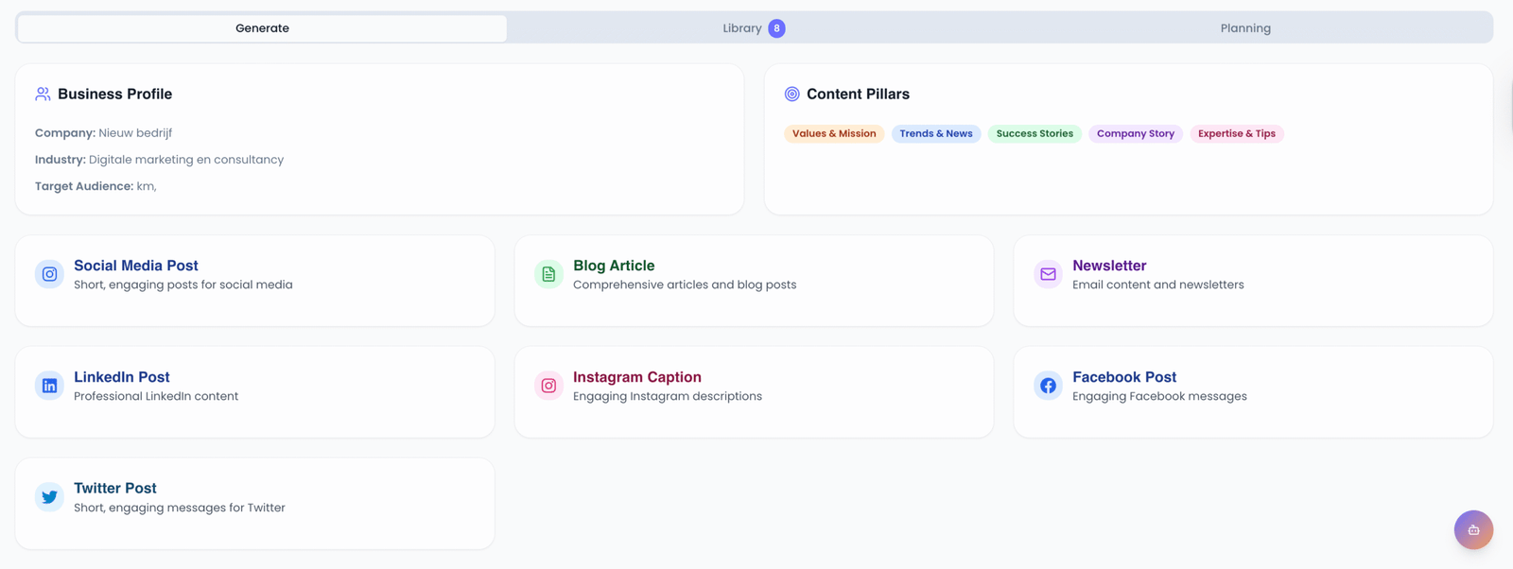Screen dimensions: 1513x569
Task: Switch to the Planning tab
Action: (1244, 28)
